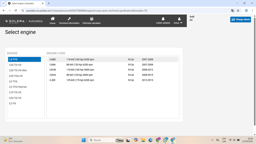
Task: Select the 3,0D TDI CR engine
Action: (15, 98)
